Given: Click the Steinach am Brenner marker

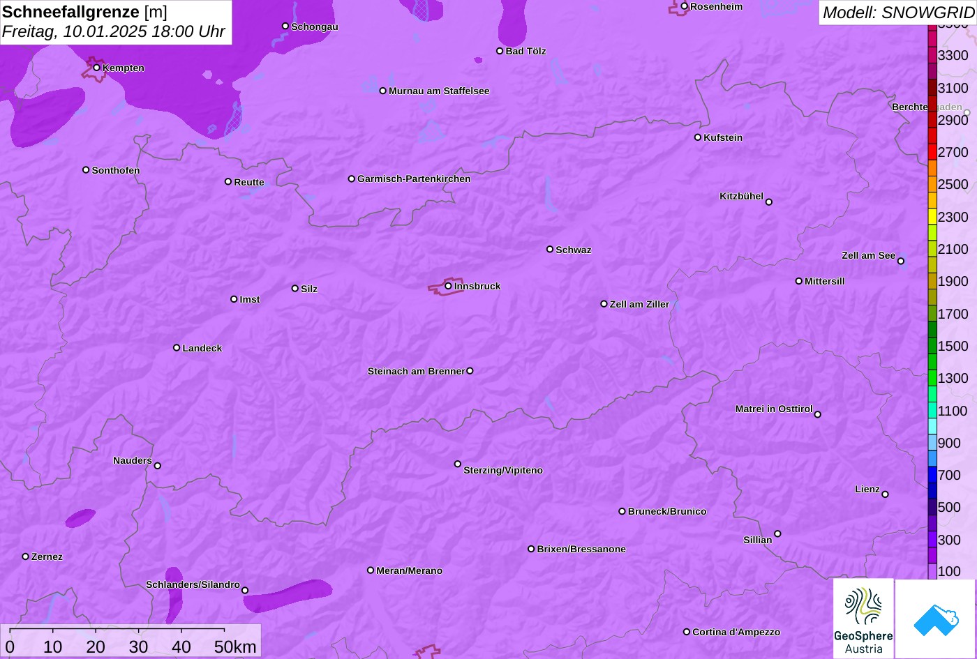Looking at the screenshot, I should tap(470, 371).
